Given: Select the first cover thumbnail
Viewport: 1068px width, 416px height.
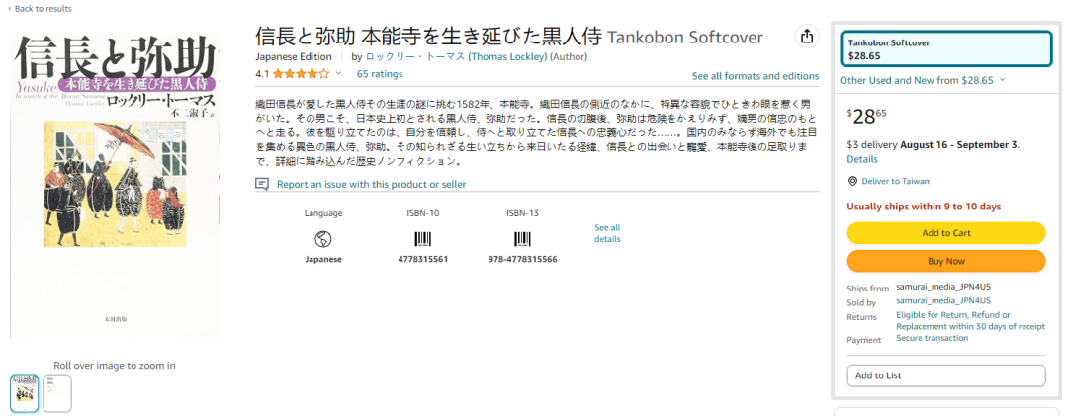Looking at the screenshot, I should 25,393.
